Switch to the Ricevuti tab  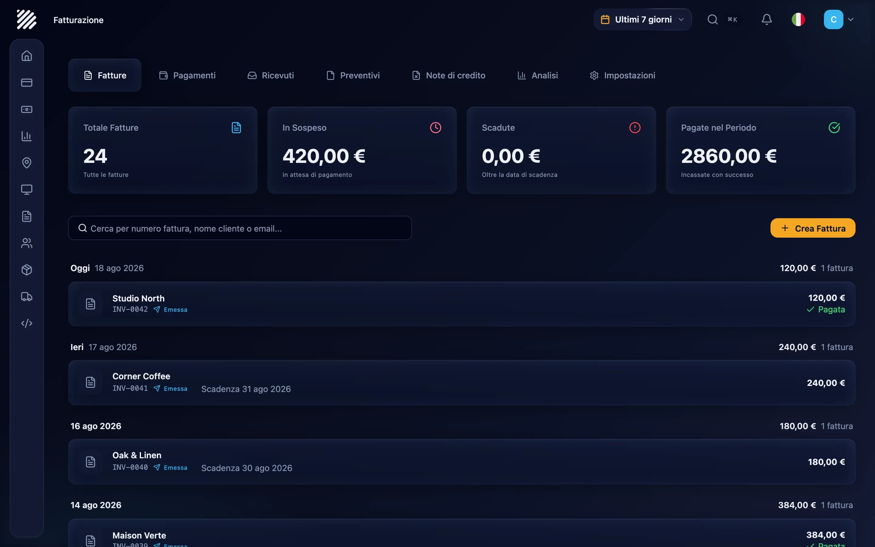tap(270, 75)
